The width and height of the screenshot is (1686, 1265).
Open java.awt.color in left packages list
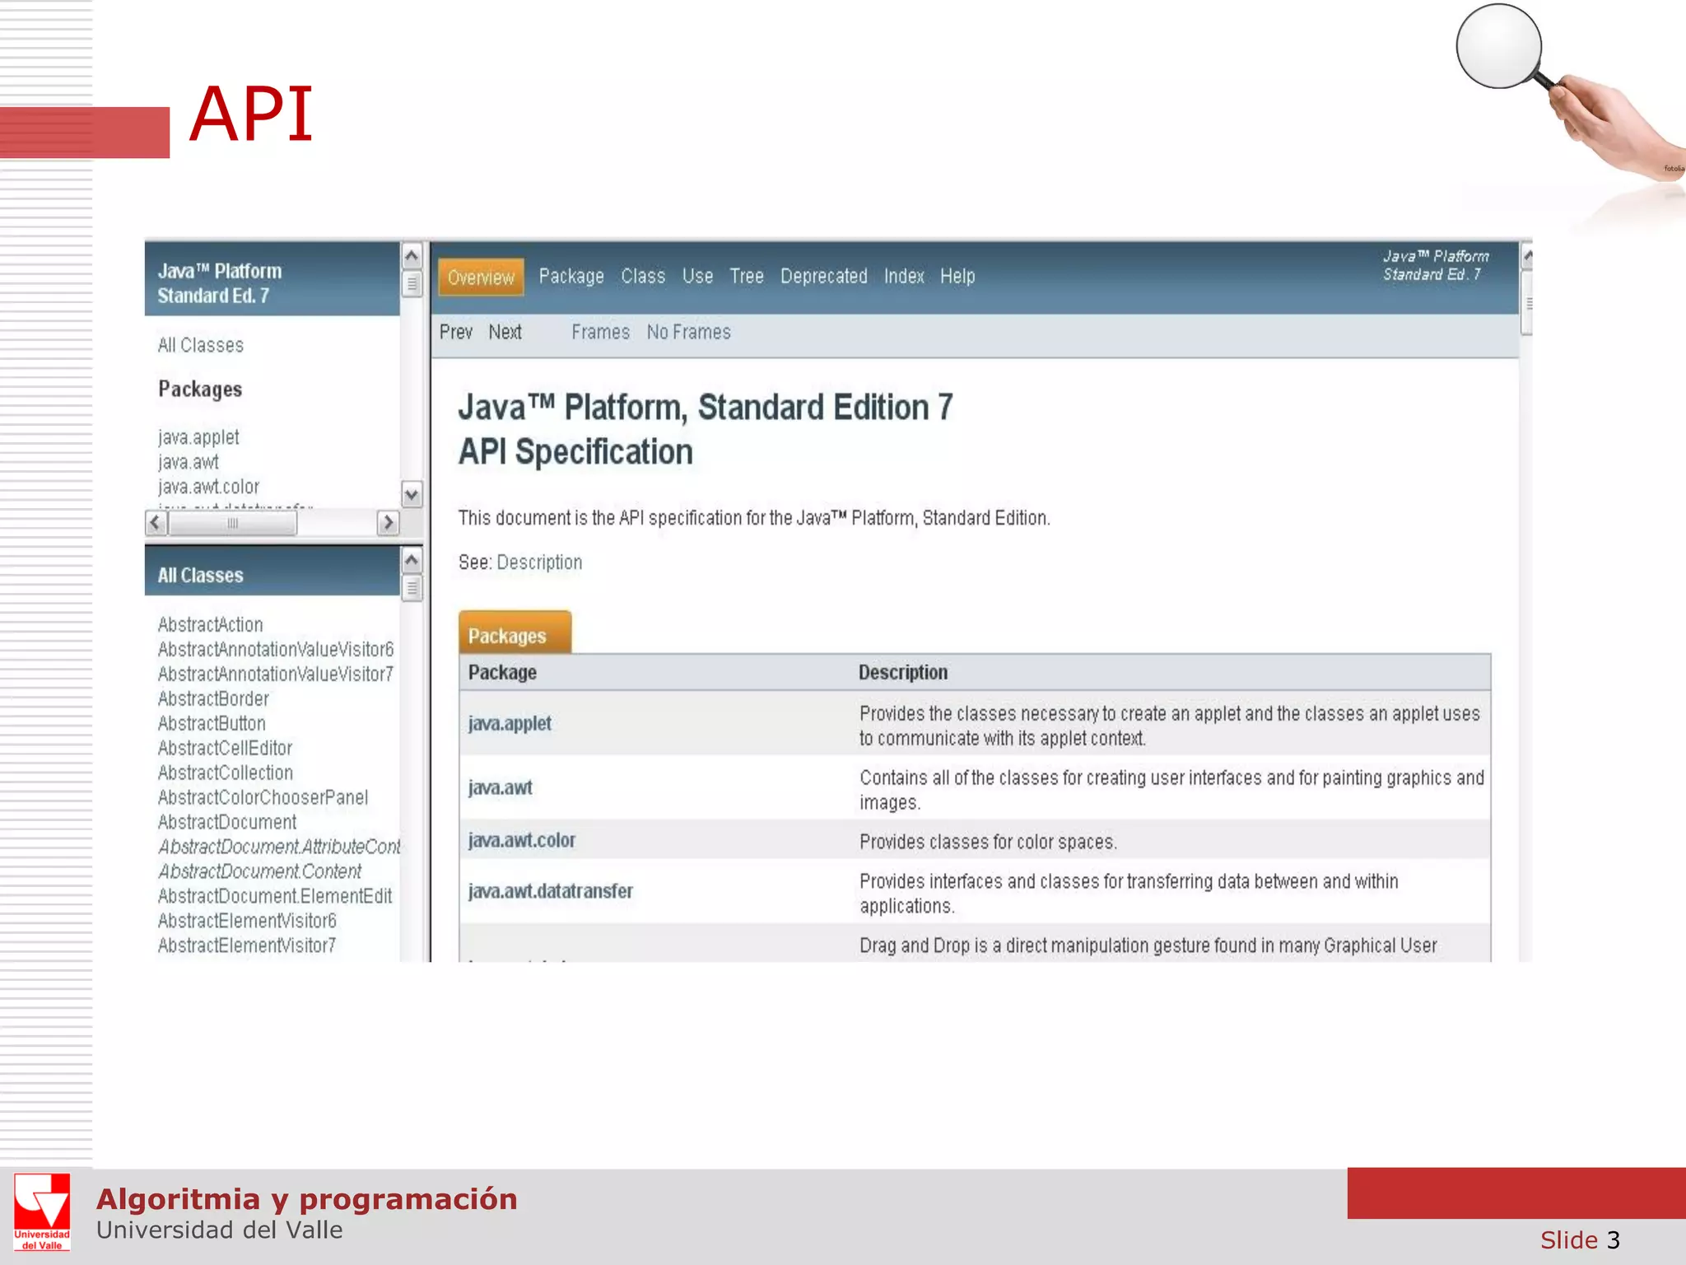208,488
